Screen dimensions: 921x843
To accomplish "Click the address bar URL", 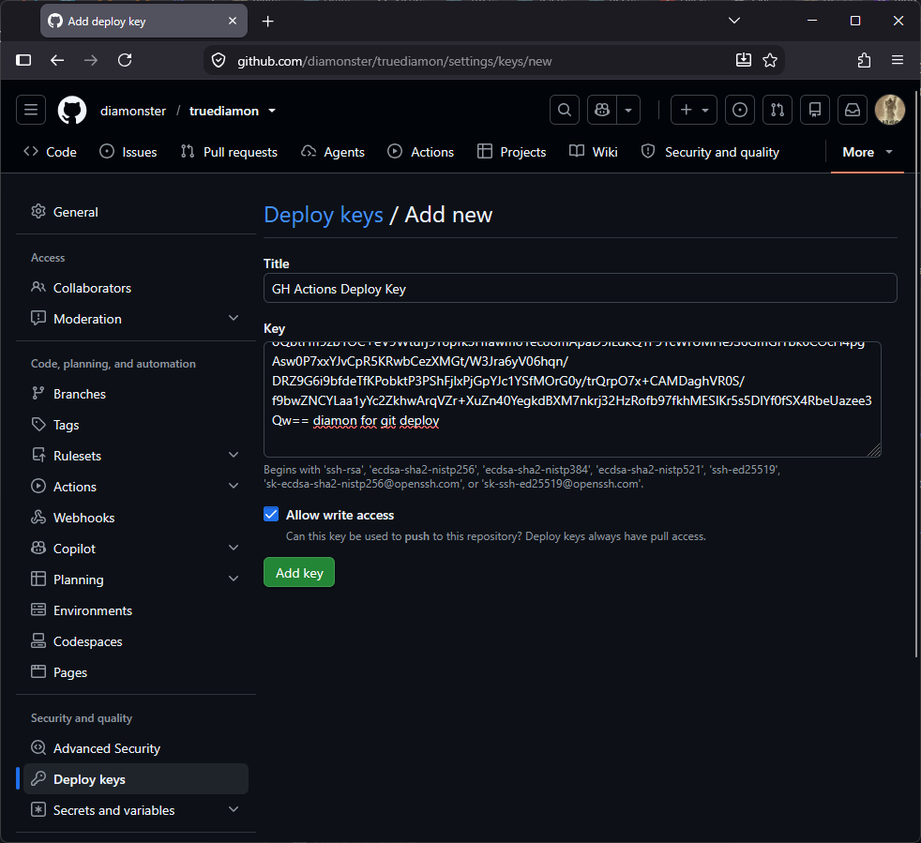I will coord(394,61).
